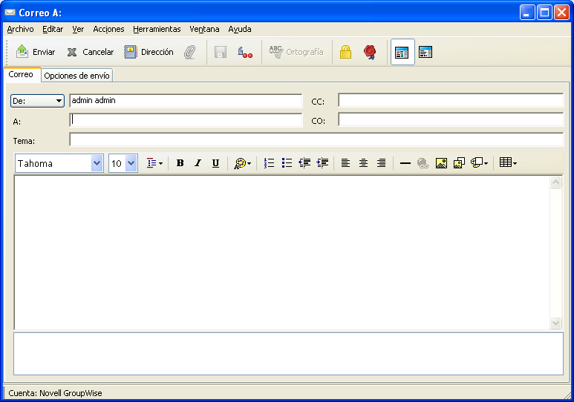Open the Ventana menu
This screenshot has width=574, height=402.
click(204, 29)
